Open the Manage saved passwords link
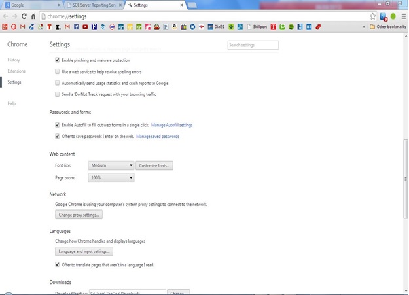 pyautogui.click(x=157, y=137)
